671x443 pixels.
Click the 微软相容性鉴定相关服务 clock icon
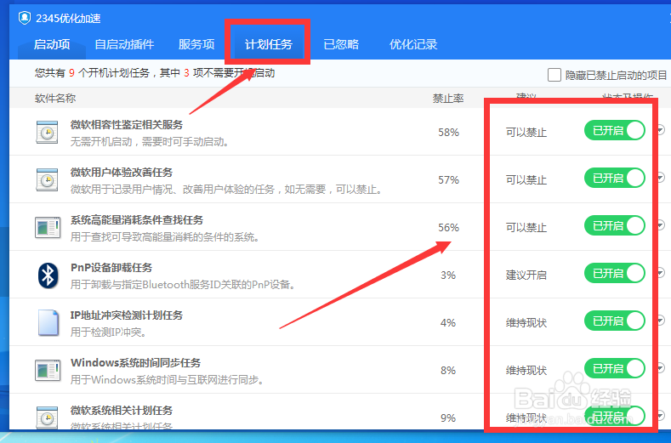47,133
